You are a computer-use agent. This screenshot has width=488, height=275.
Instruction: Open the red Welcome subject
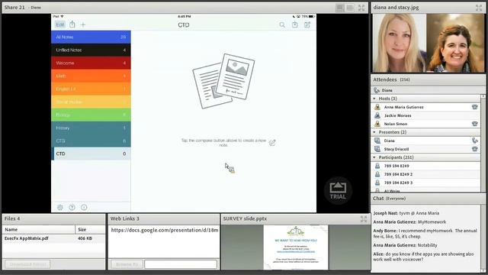tap(91, 63)
